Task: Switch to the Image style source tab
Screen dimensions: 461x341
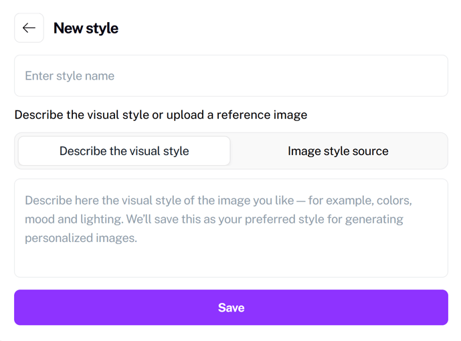Action: tap(338, 151)
